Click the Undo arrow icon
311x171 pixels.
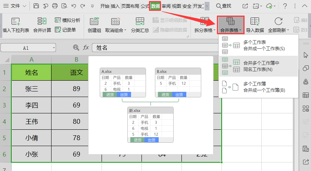coord(74,6)
